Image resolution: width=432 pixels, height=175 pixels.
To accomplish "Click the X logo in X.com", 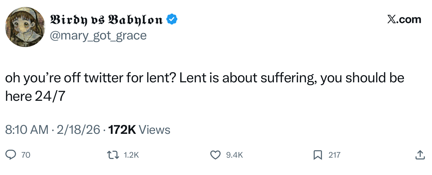I will tap(391, 20).
